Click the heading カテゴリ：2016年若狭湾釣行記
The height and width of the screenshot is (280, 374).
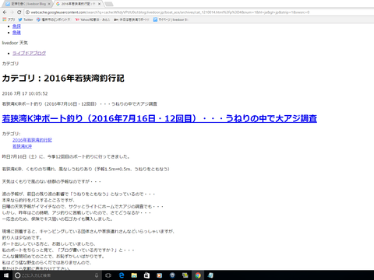pyautogui.click(x=63, y=78)
